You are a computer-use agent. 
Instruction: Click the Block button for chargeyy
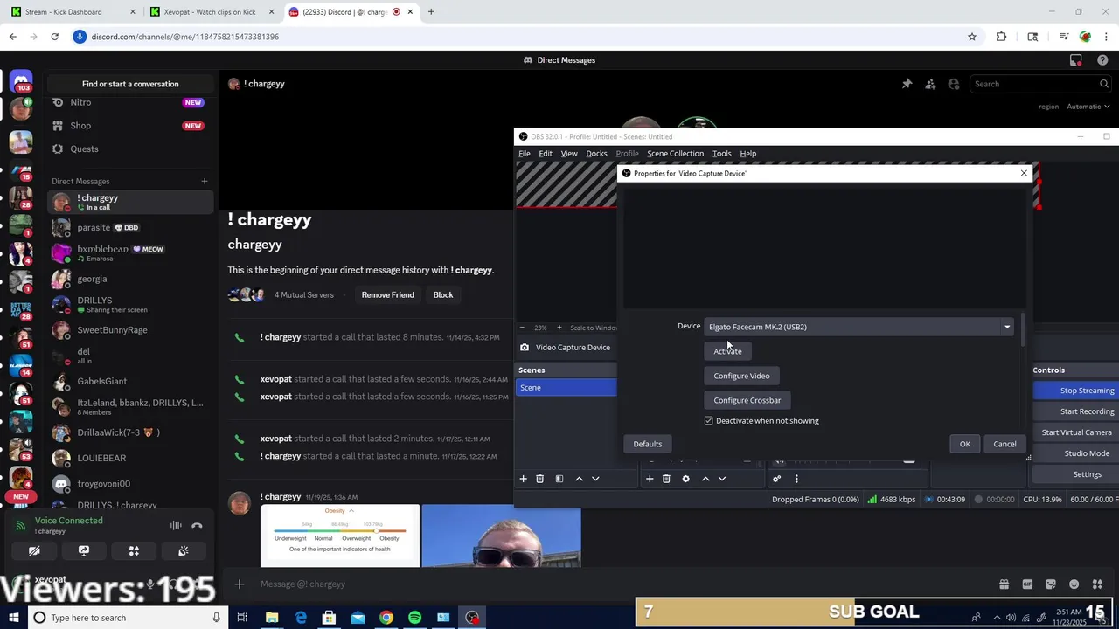pos(443,295)
